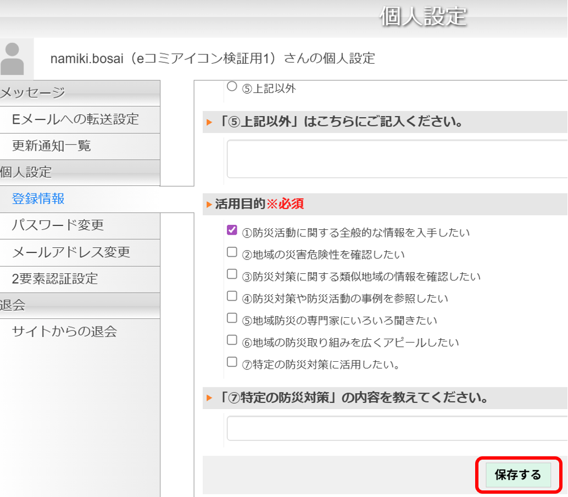
Task: Focus the 「⑦特定の防災対策」 content field
Action: (397, 428)
